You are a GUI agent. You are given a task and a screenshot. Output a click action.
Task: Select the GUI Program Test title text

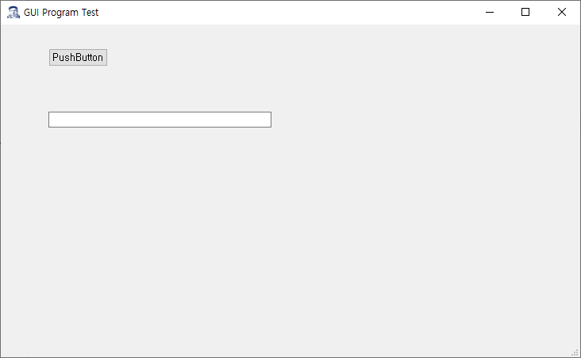point(61,13)
